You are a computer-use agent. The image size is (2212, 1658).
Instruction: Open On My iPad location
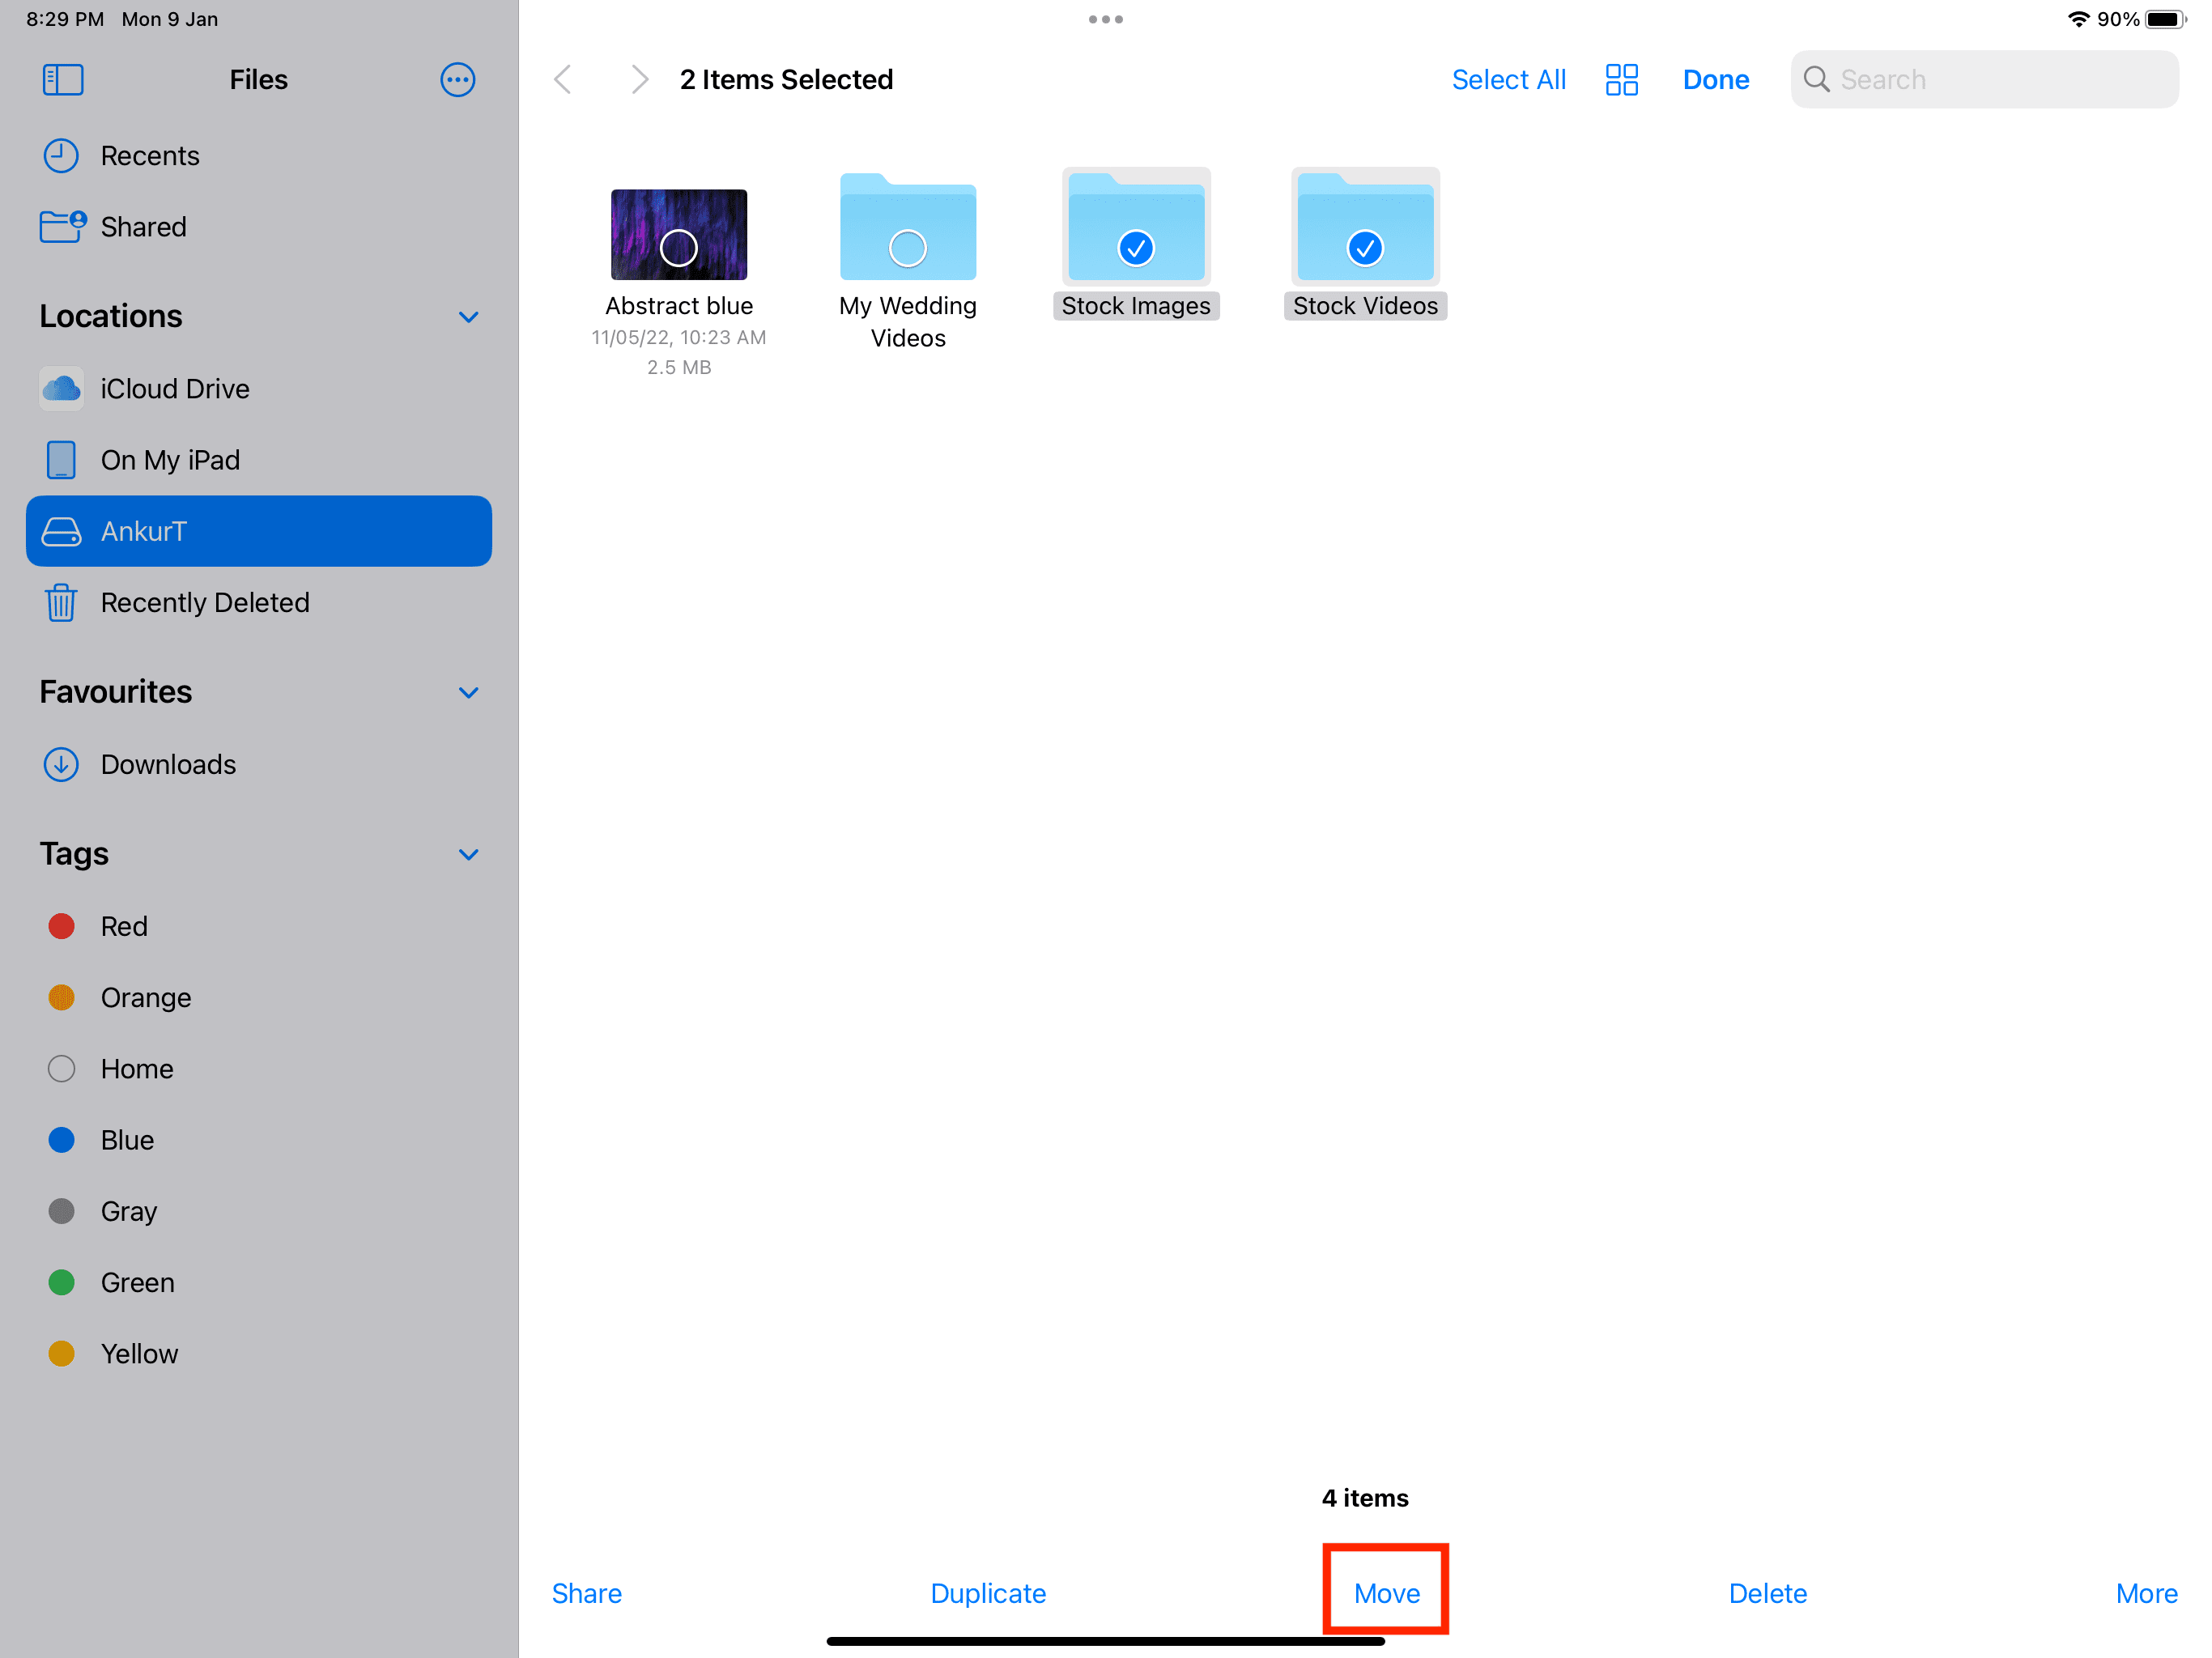259,460
